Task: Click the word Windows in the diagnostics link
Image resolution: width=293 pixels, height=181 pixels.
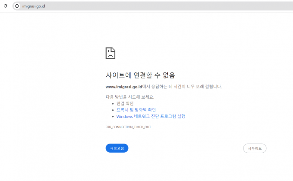Action: click(124, 116)
